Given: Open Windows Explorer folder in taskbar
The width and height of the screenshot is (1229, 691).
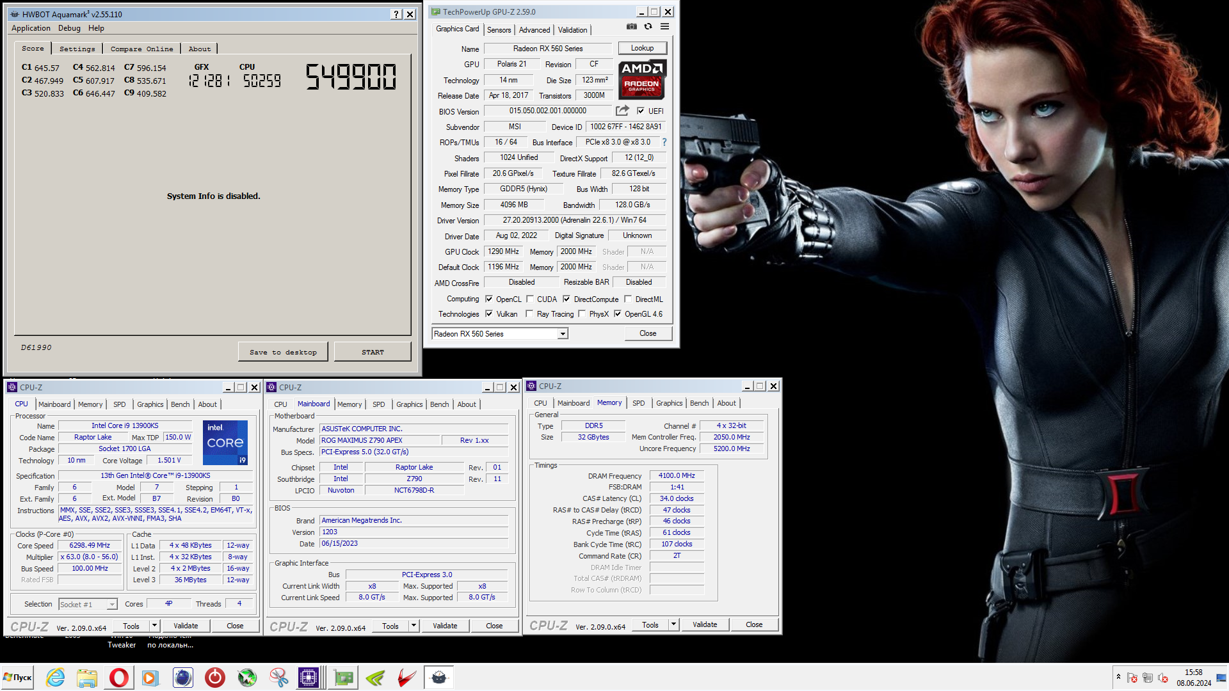Looking at the screenshot, I should (x=87, y=678).
